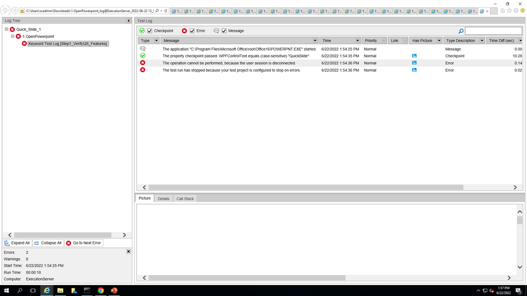Open the Task View taskbar icon
This screenshot has height=296, width=527.
[33, 291]
